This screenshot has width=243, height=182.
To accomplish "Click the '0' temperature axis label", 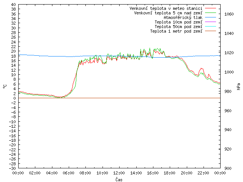I will [x=14, y=98].
